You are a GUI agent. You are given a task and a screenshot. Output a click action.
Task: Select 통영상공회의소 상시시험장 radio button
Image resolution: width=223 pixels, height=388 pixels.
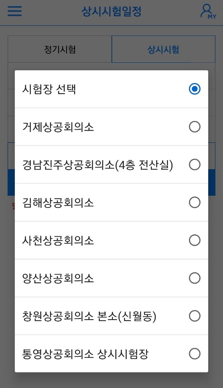[x=195, y=354]
